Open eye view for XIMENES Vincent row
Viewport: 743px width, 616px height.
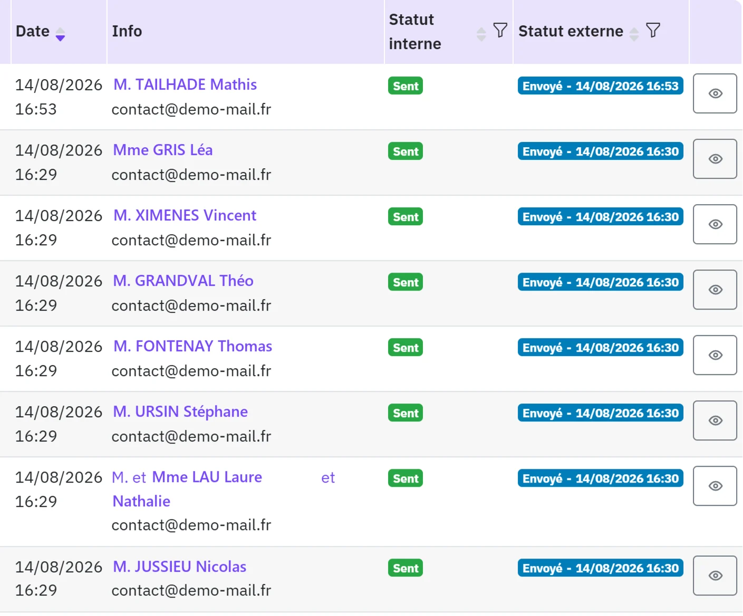715,224
